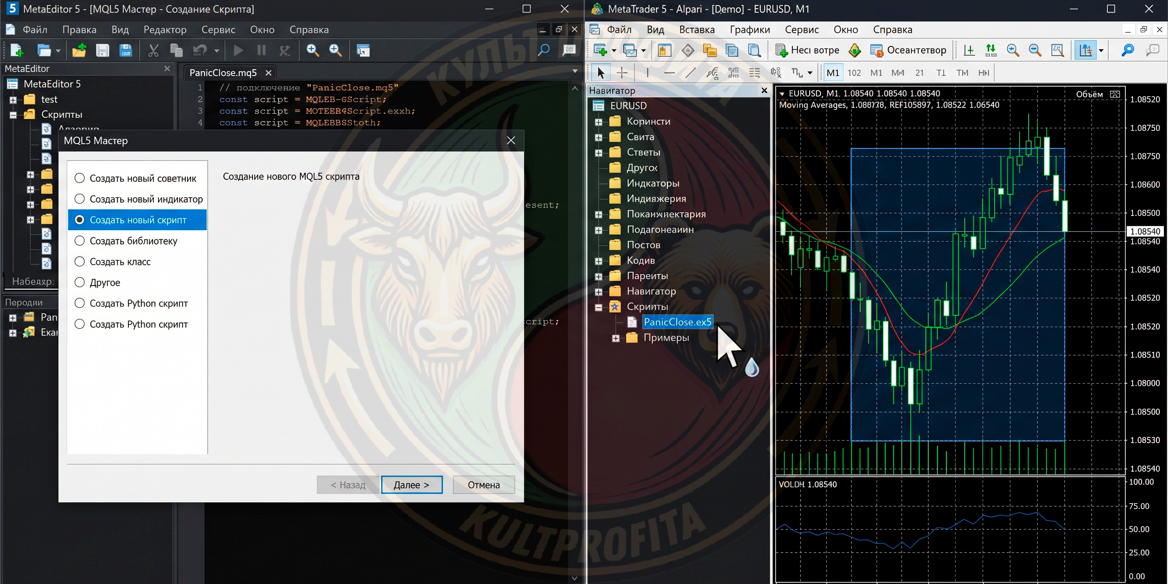Open the Сервис menu in MetaEditor

point(218,29)
